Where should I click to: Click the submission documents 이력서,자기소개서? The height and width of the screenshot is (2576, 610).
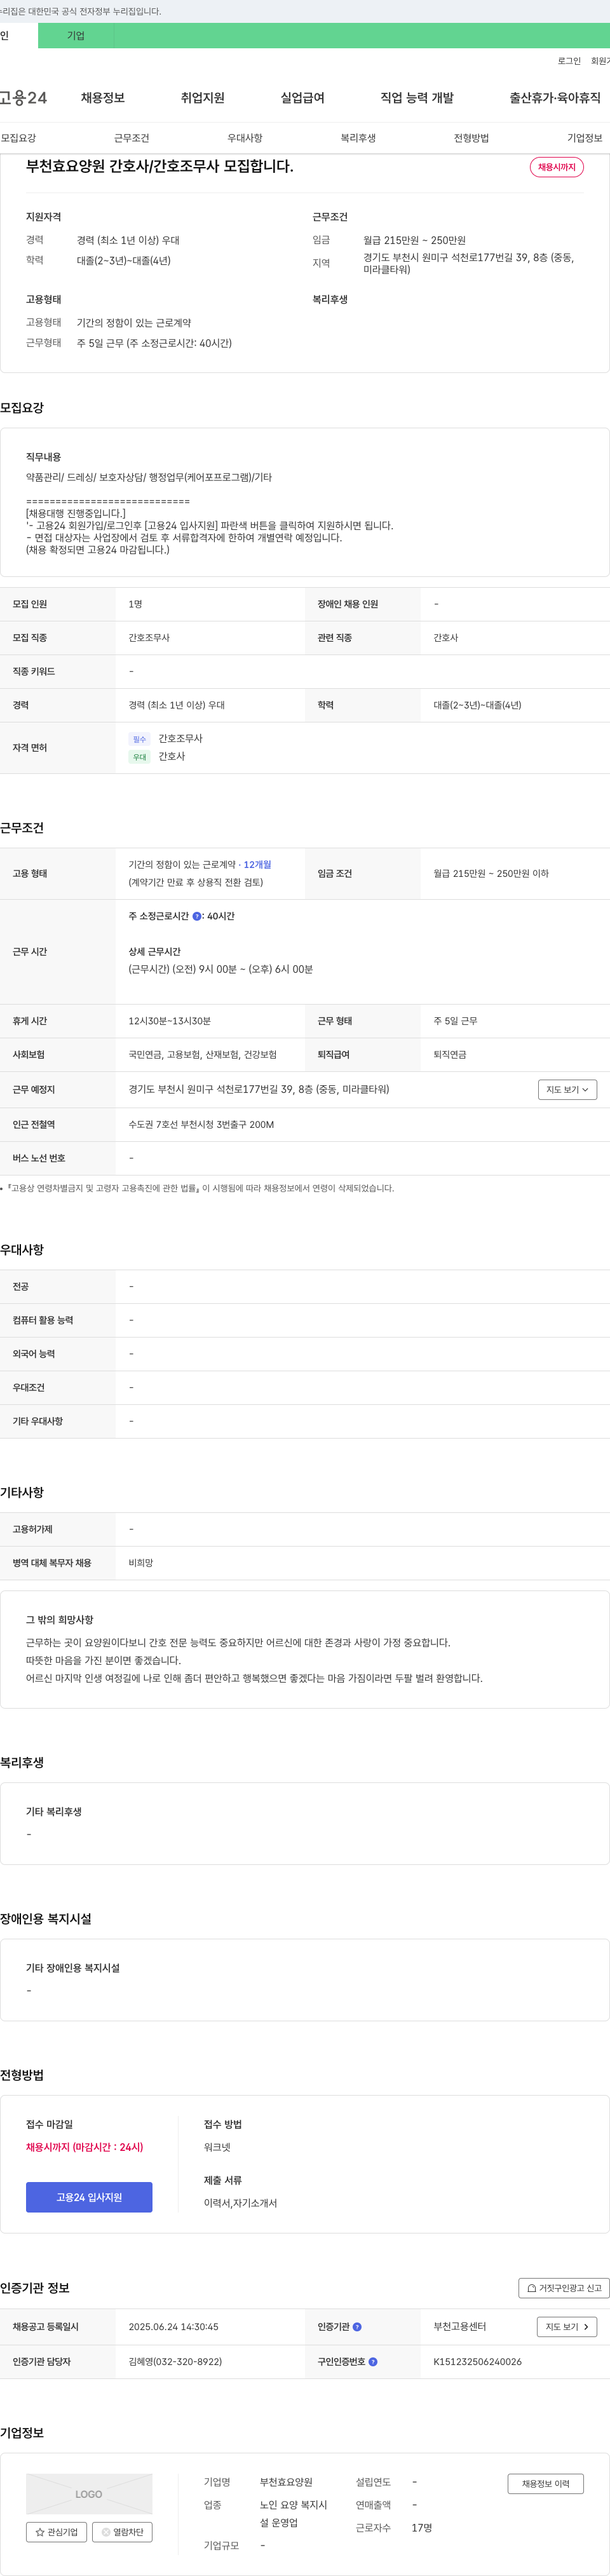click(x=240, y=2203)
